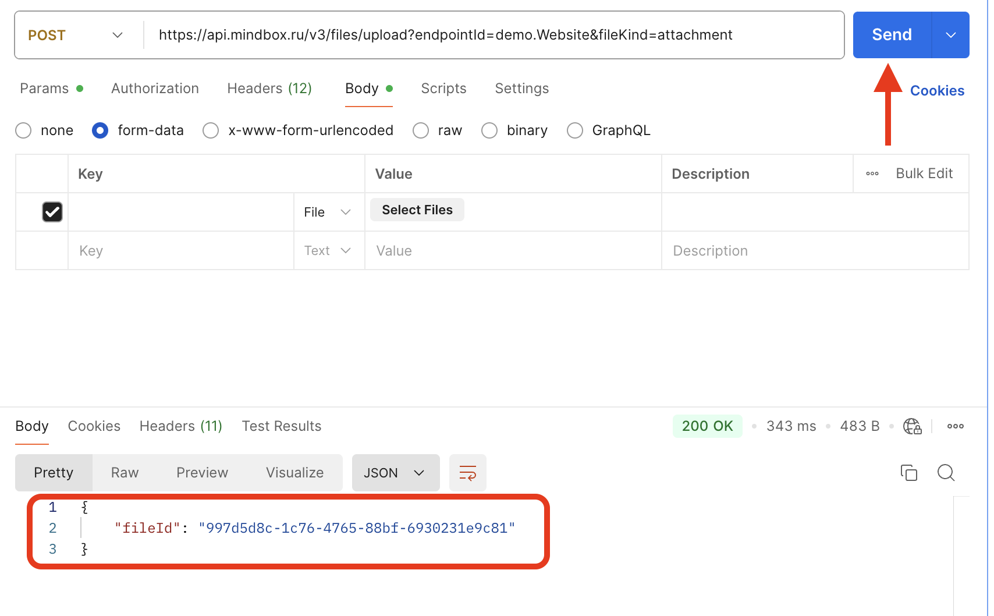Open the response Cookies tab
This screenshot has height=616, width=994.
[94, 426]
